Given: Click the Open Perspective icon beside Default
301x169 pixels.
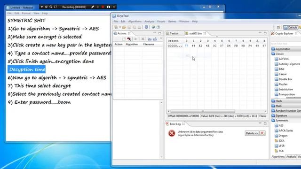Looking at the screenshot, I should 278,28.
